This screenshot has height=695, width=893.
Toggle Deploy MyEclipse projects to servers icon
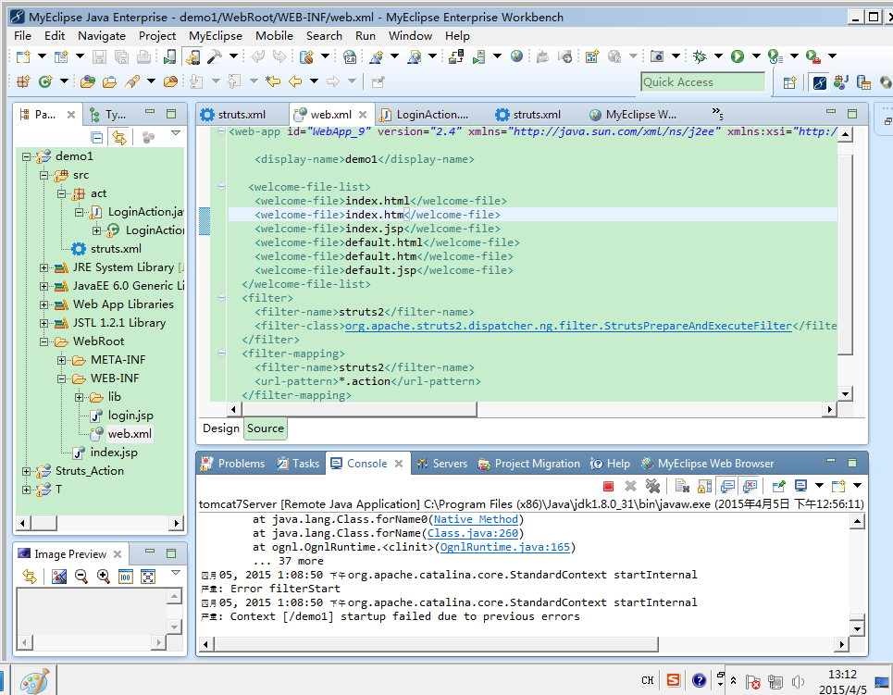pos(455,56)
